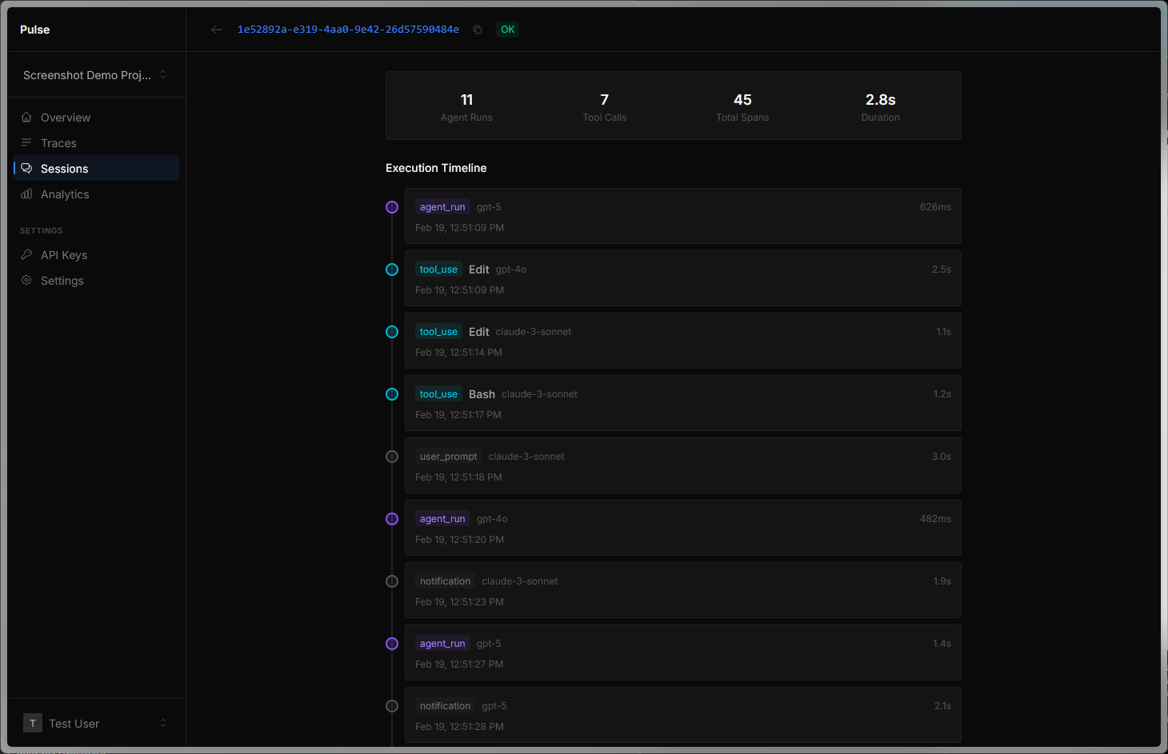Copy the session ID using the copy icon
The image size is (1168, 754).
[478, 29]
